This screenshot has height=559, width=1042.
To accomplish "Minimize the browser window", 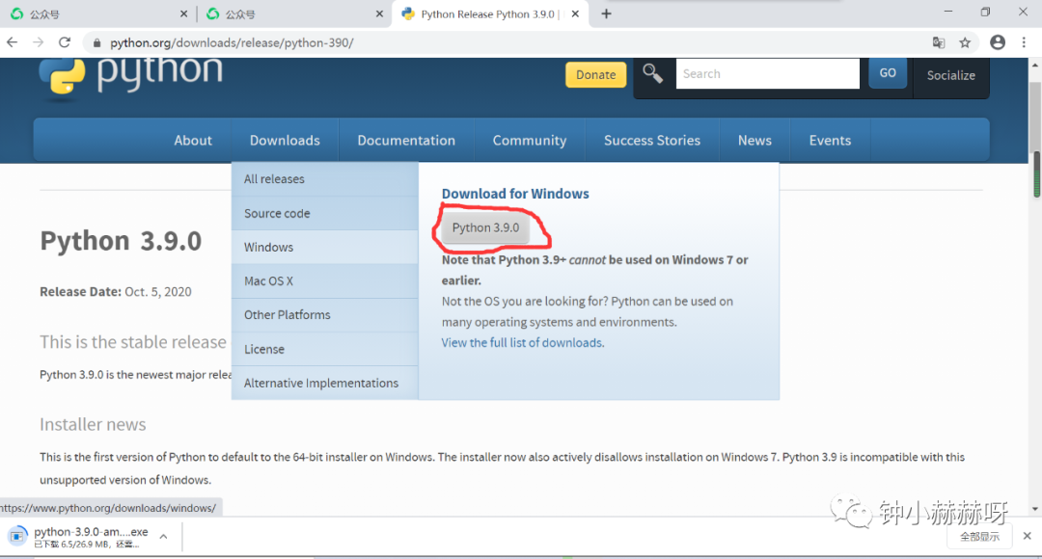I will click(x=948, y=12).
